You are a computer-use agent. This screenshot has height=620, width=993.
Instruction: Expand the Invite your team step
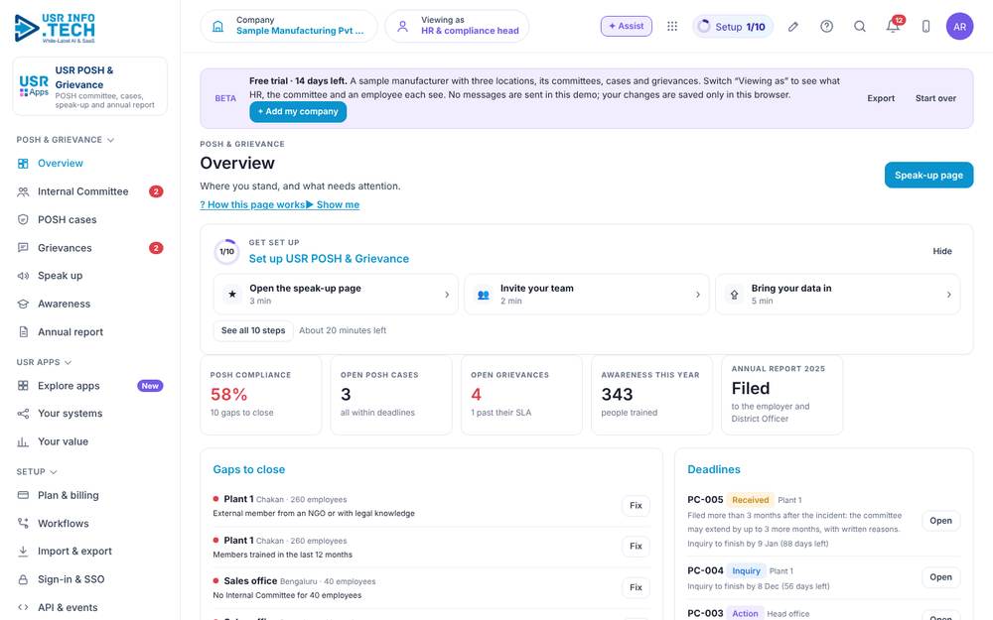587,295
